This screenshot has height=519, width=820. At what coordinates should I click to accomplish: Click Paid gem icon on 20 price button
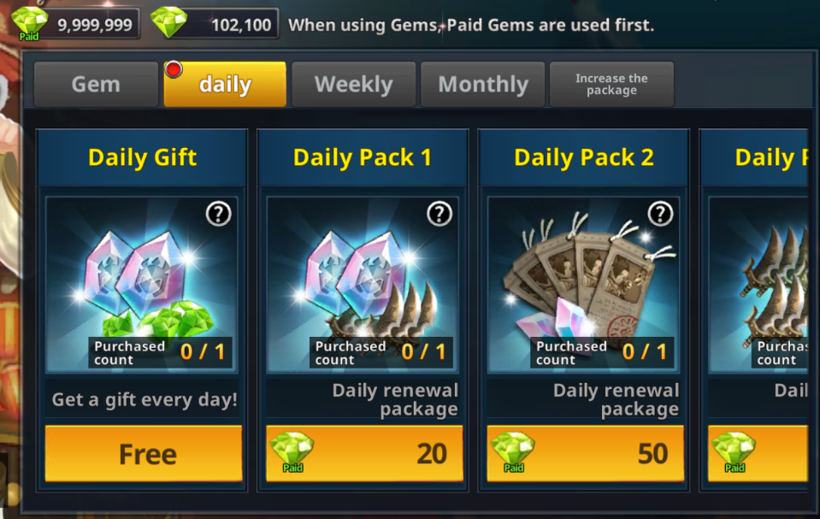click(x=292, y=452)
